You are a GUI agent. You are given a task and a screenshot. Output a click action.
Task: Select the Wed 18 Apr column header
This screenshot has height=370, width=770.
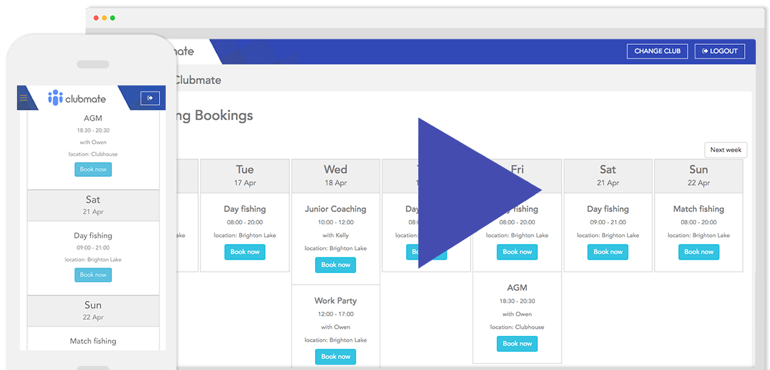(x=335, y=176)
